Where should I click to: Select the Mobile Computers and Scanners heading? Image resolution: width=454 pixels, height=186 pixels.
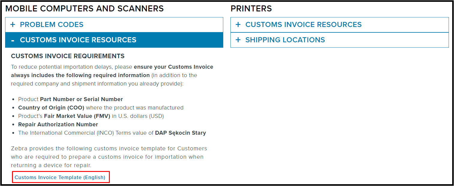(x=85, y=8)
